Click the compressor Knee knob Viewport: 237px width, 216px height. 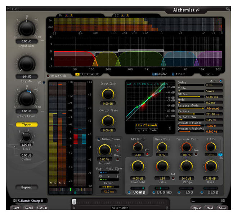click(211, 166)
